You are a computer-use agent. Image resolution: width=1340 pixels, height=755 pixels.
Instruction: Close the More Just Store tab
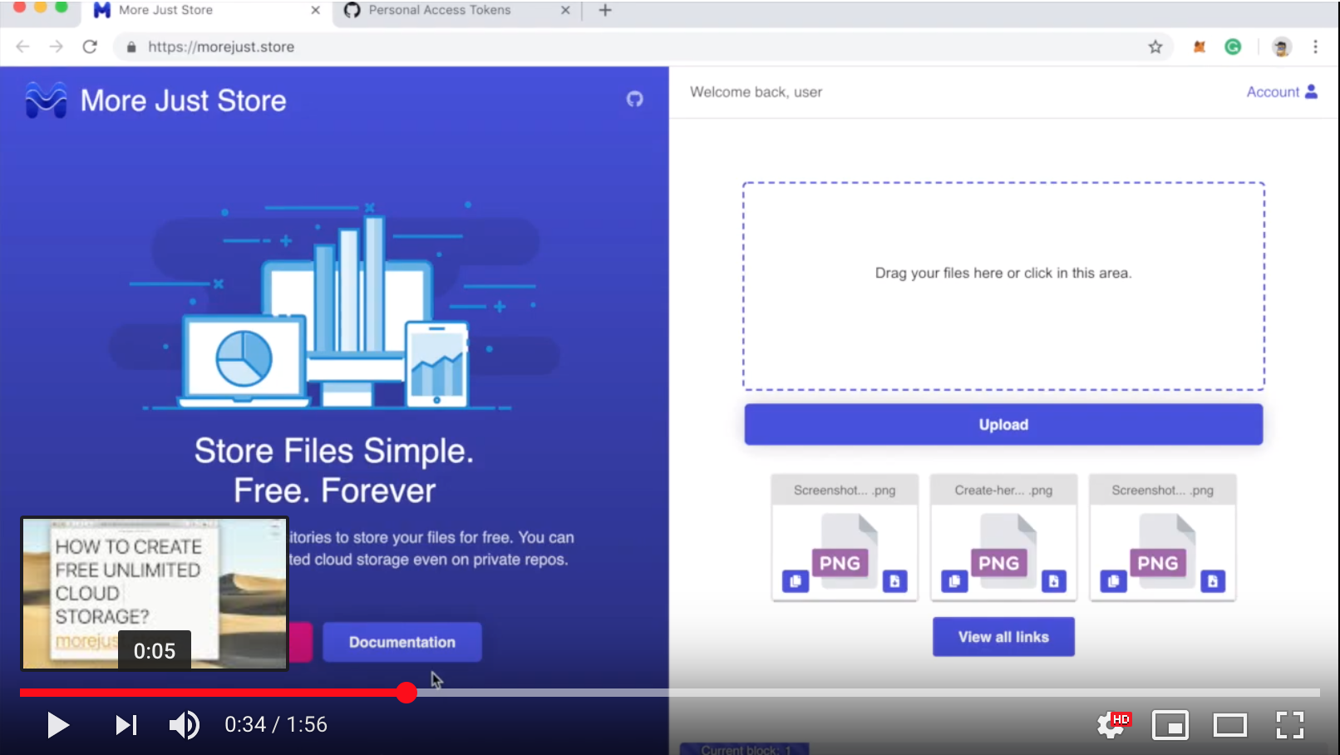[x=315, y=11]
